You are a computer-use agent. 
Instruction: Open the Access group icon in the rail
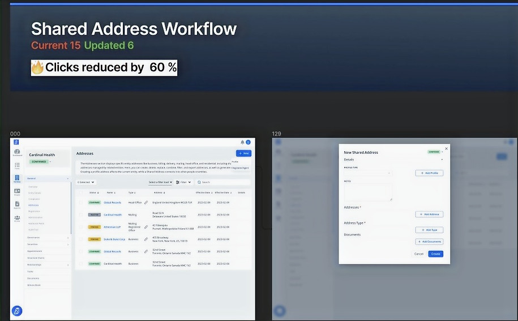tap(17, 219)
